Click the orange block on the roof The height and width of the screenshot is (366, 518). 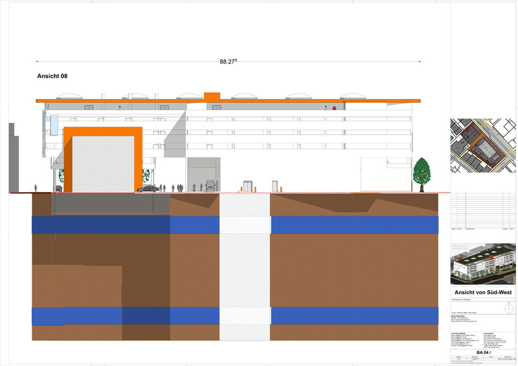tap(212, 96)
